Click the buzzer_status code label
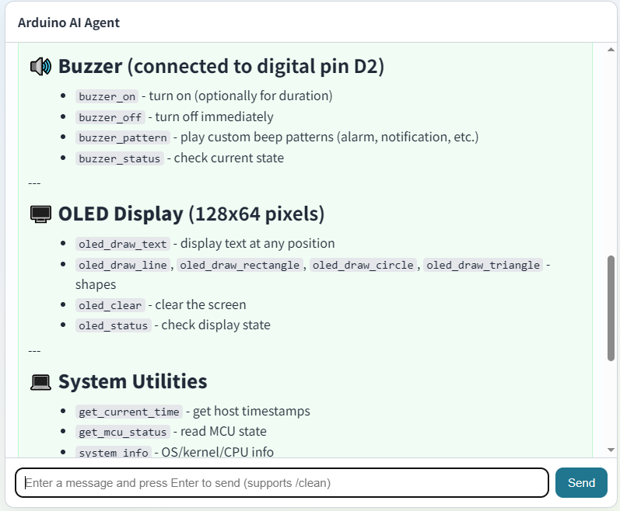The image size is (620, 511). click(x=120, y=158)
